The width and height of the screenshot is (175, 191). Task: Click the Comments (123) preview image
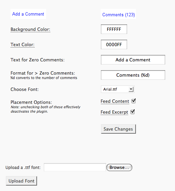tap(118, 14)
